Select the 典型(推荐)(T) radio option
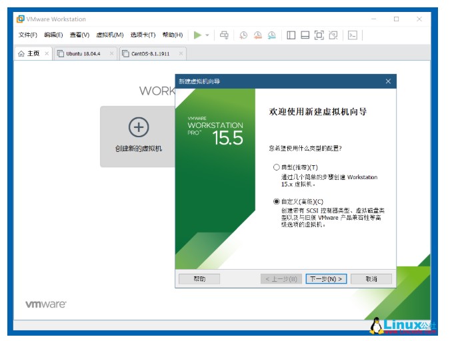The height and width of the screenshot is (341, 456). tap(276, 167)
